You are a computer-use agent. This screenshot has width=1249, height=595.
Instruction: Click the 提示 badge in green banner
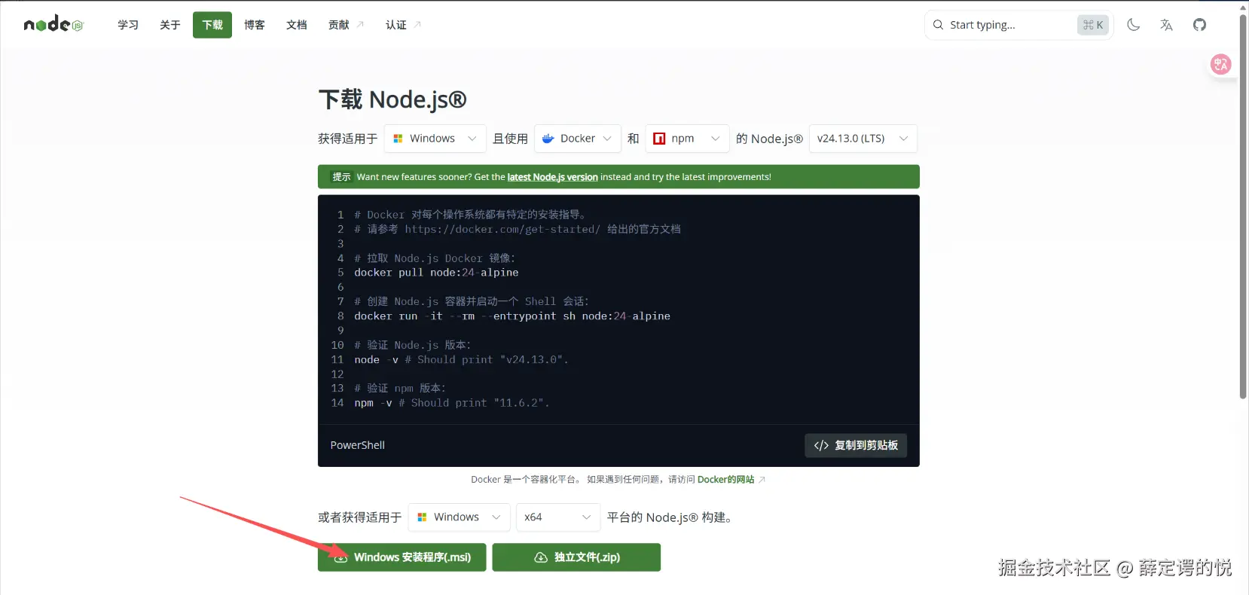coord(341,177)
